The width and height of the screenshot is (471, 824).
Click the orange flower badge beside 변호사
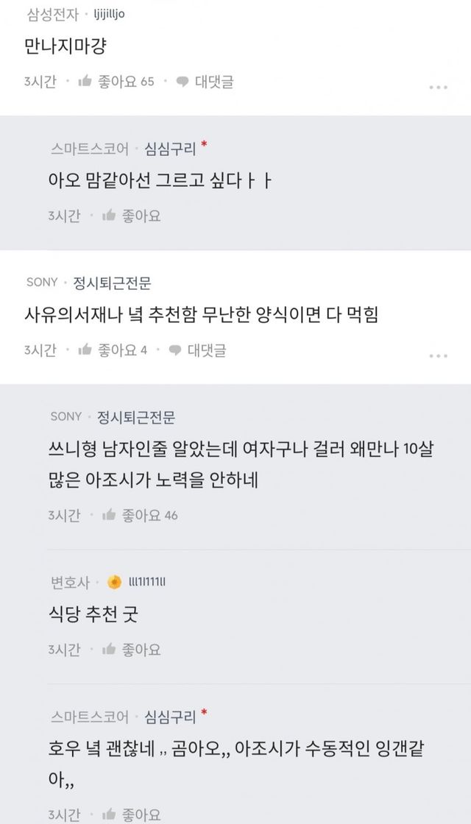tap(115, 582)
